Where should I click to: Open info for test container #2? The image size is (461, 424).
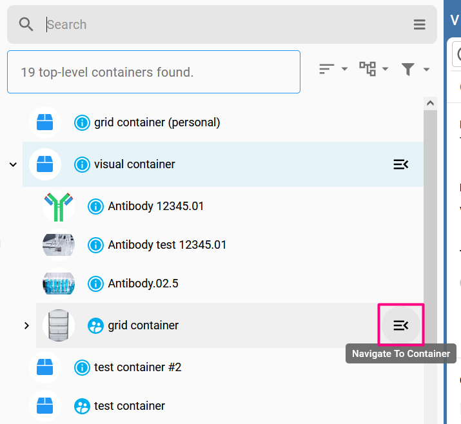tap(82, 367)
